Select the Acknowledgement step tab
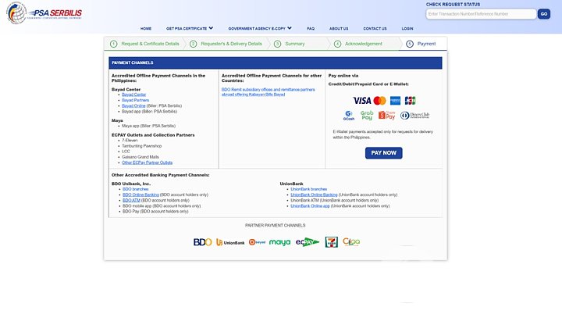This screenshot has width=562, height=332. tap(364, 44)
